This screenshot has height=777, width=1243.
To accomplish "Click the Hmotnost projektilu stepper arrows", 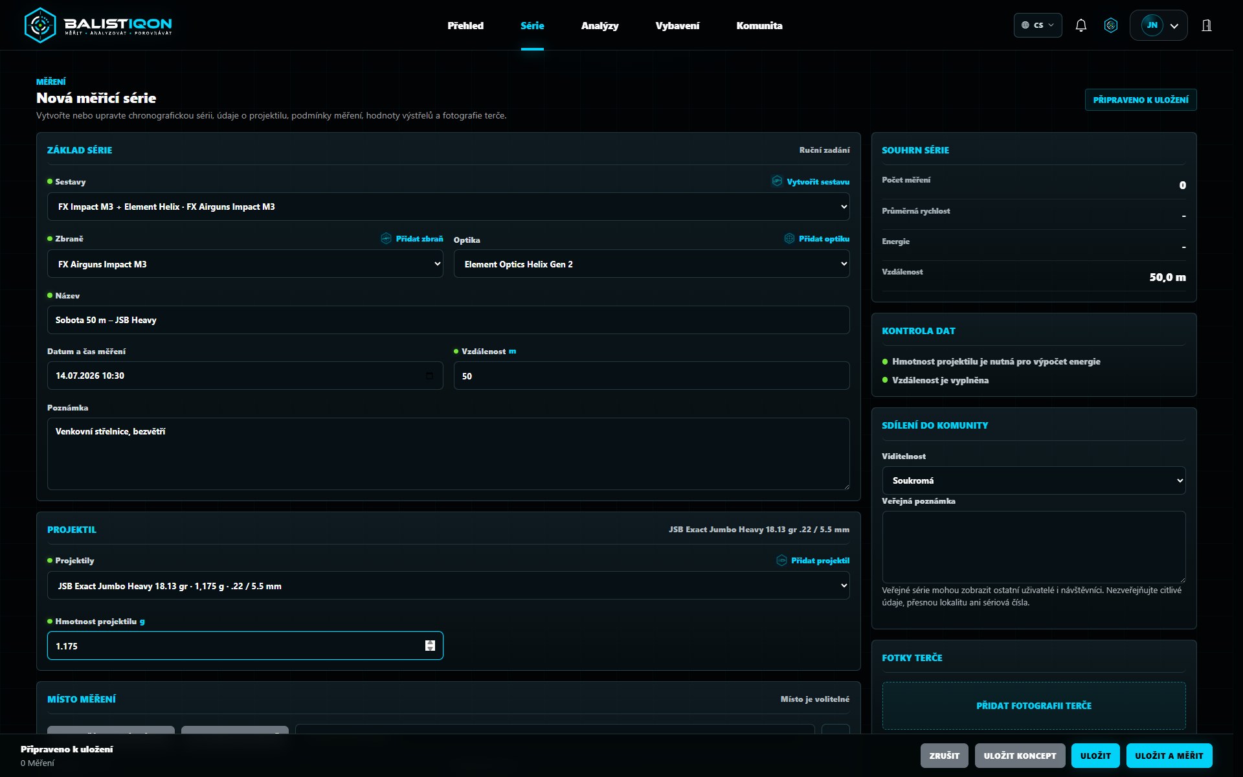I will 430,646.
